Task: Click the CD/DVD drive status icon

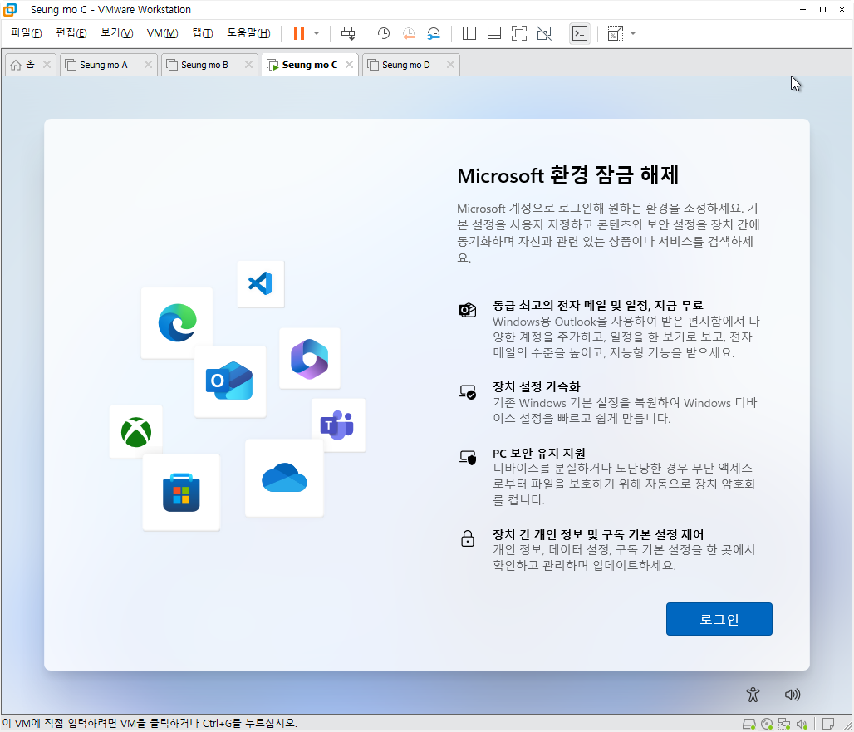Action: [767, 724]
